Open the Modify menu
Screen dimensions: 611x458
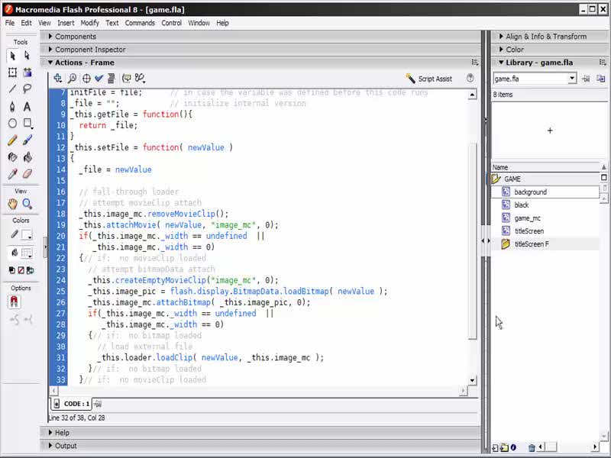coord(89,23)
